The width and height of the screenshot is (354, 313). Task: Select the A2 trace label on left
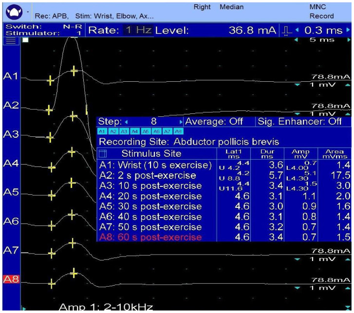[11, 105]
